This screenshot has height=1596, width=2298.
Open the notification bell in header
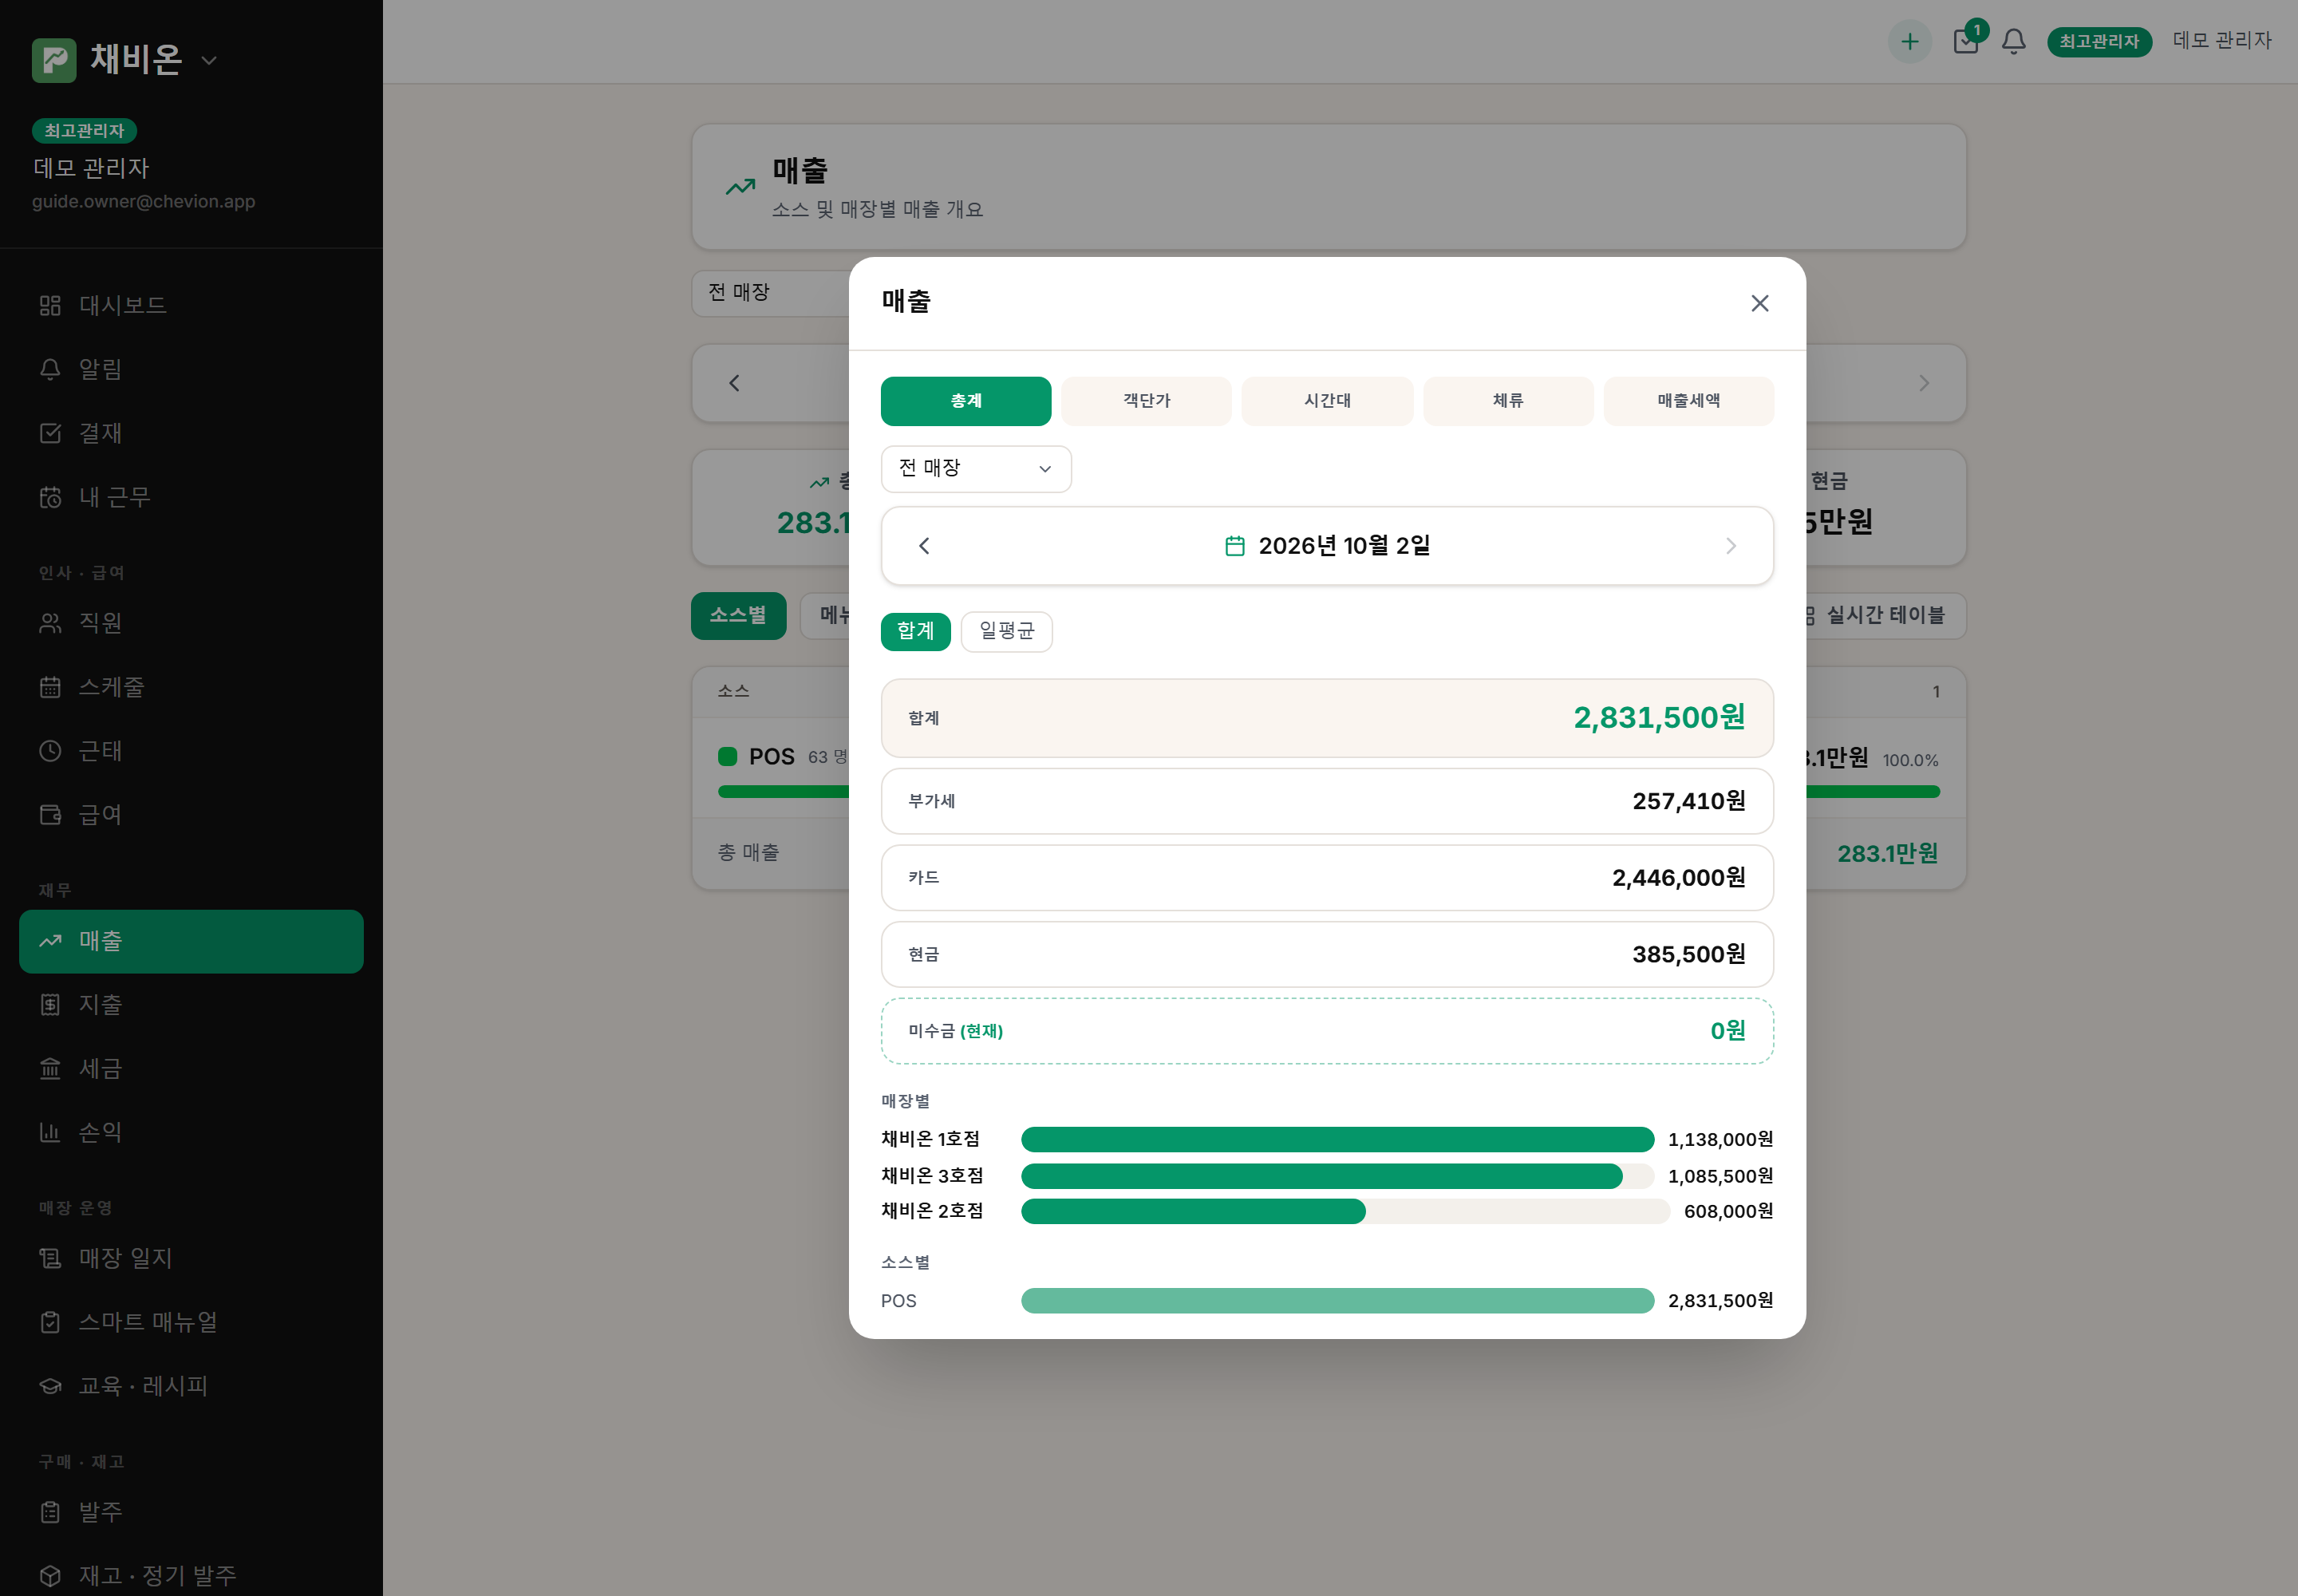coord(2013,42)
